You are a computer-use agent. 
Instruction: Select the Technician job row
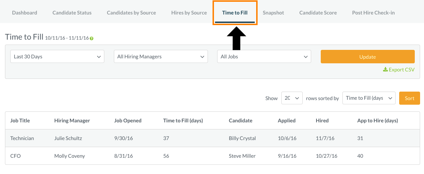(x=213, y=138)
